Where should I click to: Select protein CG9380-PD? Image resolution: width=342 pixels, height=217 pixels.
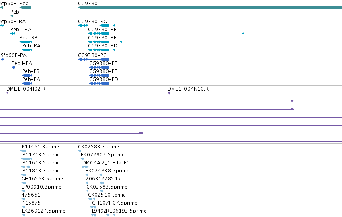[x=104, y=79]
